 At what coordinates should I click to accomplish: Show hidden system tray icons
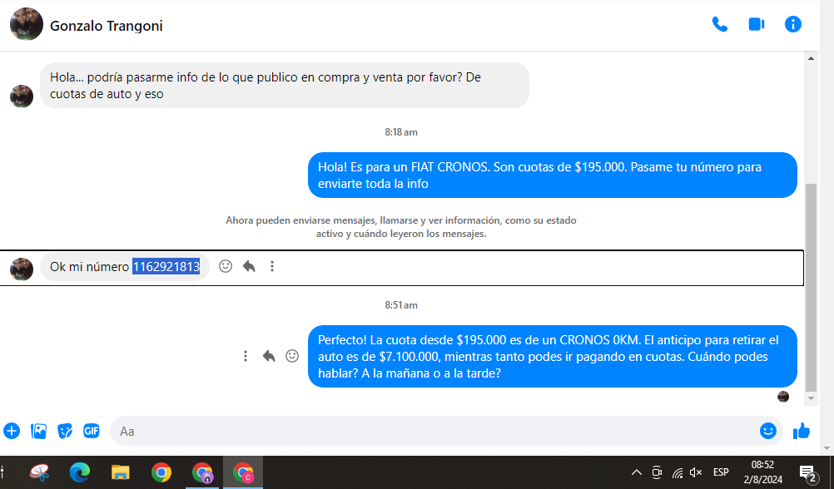pos(637,472)
